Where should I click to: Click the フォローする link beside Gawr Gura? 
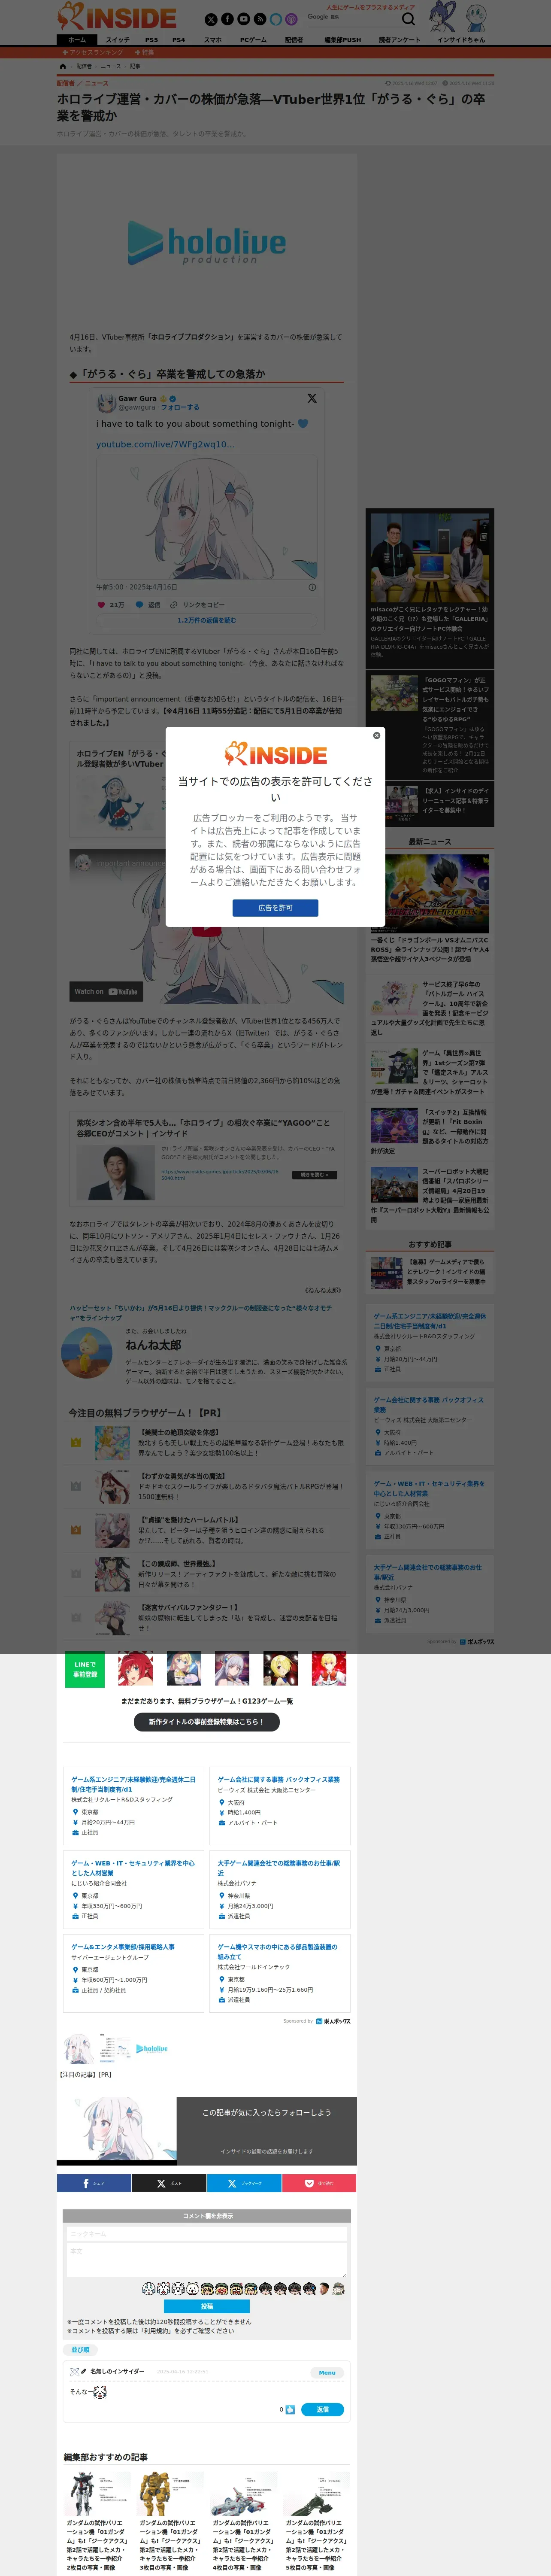tap(180, 407)
